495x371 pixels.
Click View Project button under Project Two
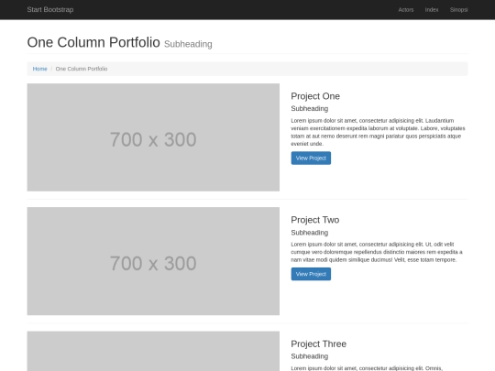pyautogui.click(x=311, y=274)
